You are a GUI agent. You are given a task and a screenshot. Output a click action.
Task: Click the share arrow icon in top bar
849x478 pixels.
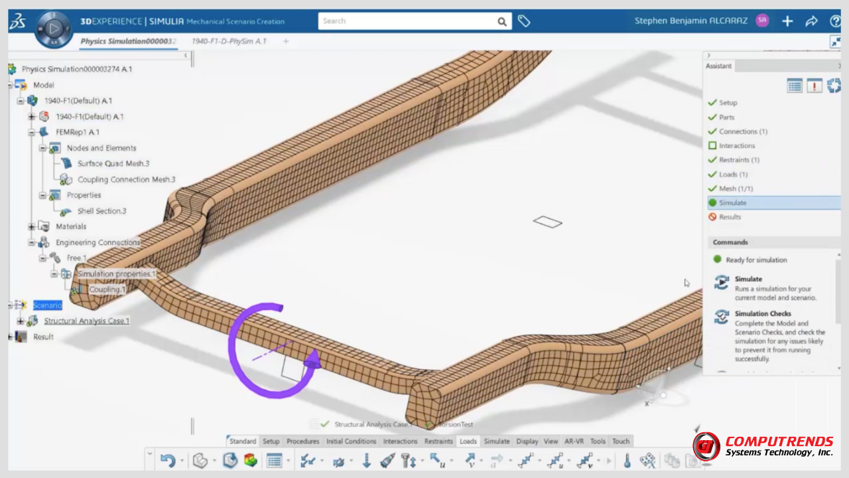811,21
